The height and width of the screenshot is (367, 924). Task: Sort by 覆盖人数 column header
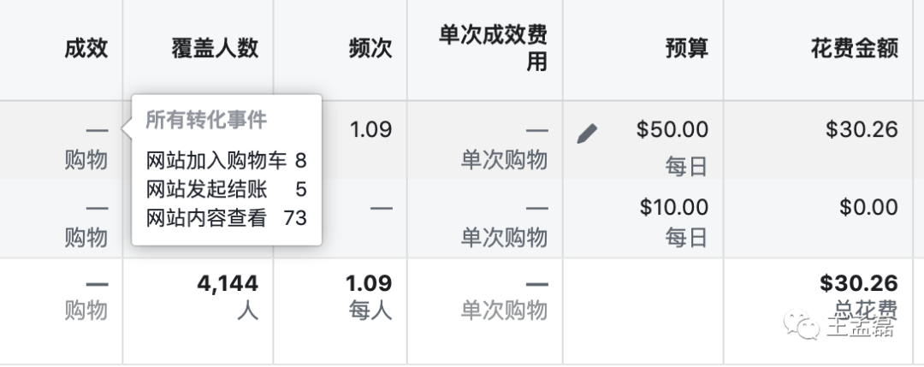pyautogui.click(x=215, y=48)
